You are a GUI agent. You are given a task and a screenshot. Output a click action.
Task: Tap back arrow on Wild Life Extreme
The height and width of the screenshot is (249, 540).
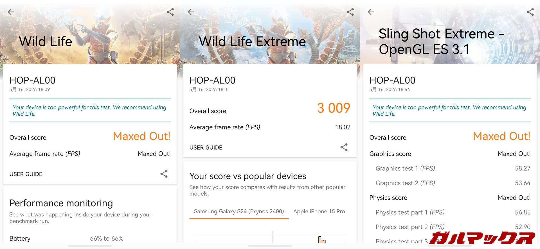click(x=191, y=12)
